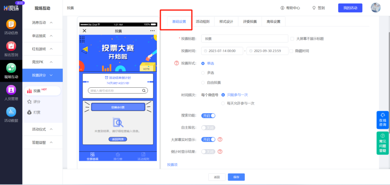Collapse 投票评分 menu group
This screenshot has height=185, width=390.
click(x=43, y=75)
